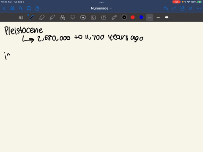The width and height of the screenshot is (203, 152).
Task: Select the Lasso tool
Action: click(x=73, y=17)
